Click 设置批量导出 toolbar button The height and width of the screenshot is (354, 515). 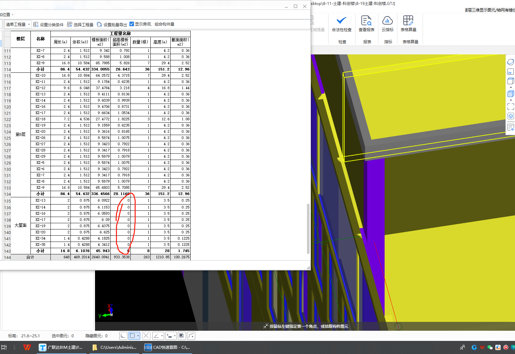click(x=112, y=25)
